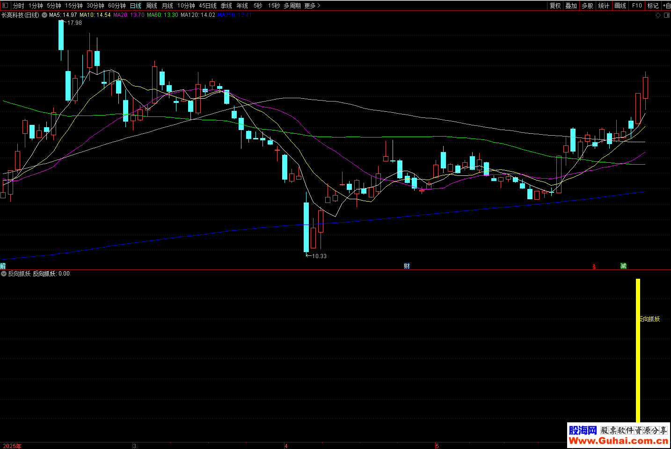The height and width of the screenshot is (449, 671).
Task: Activate the 画线 drawing tools
Action: [x=620, y=6]
